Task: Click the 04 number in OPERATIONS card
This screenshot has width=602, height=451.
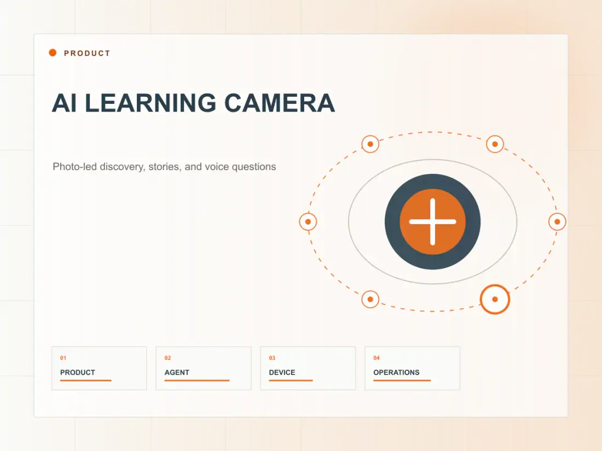Action: 377,358
